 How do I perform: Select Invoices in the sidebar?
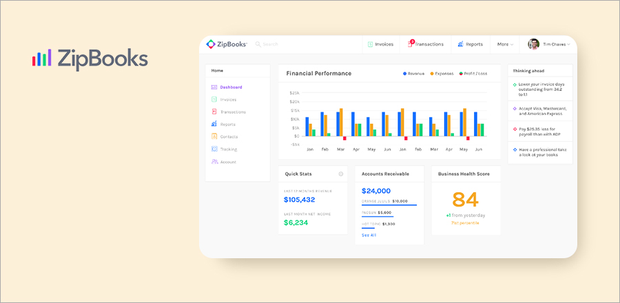[x=228, y=100]
